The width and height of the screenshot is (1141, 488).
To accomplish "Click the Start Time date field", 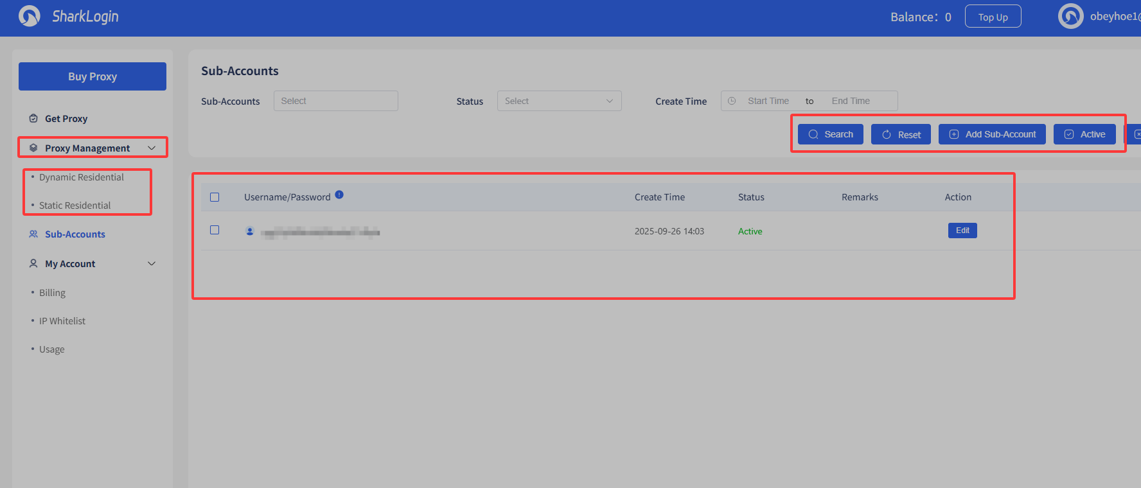I will coord(768,101).
